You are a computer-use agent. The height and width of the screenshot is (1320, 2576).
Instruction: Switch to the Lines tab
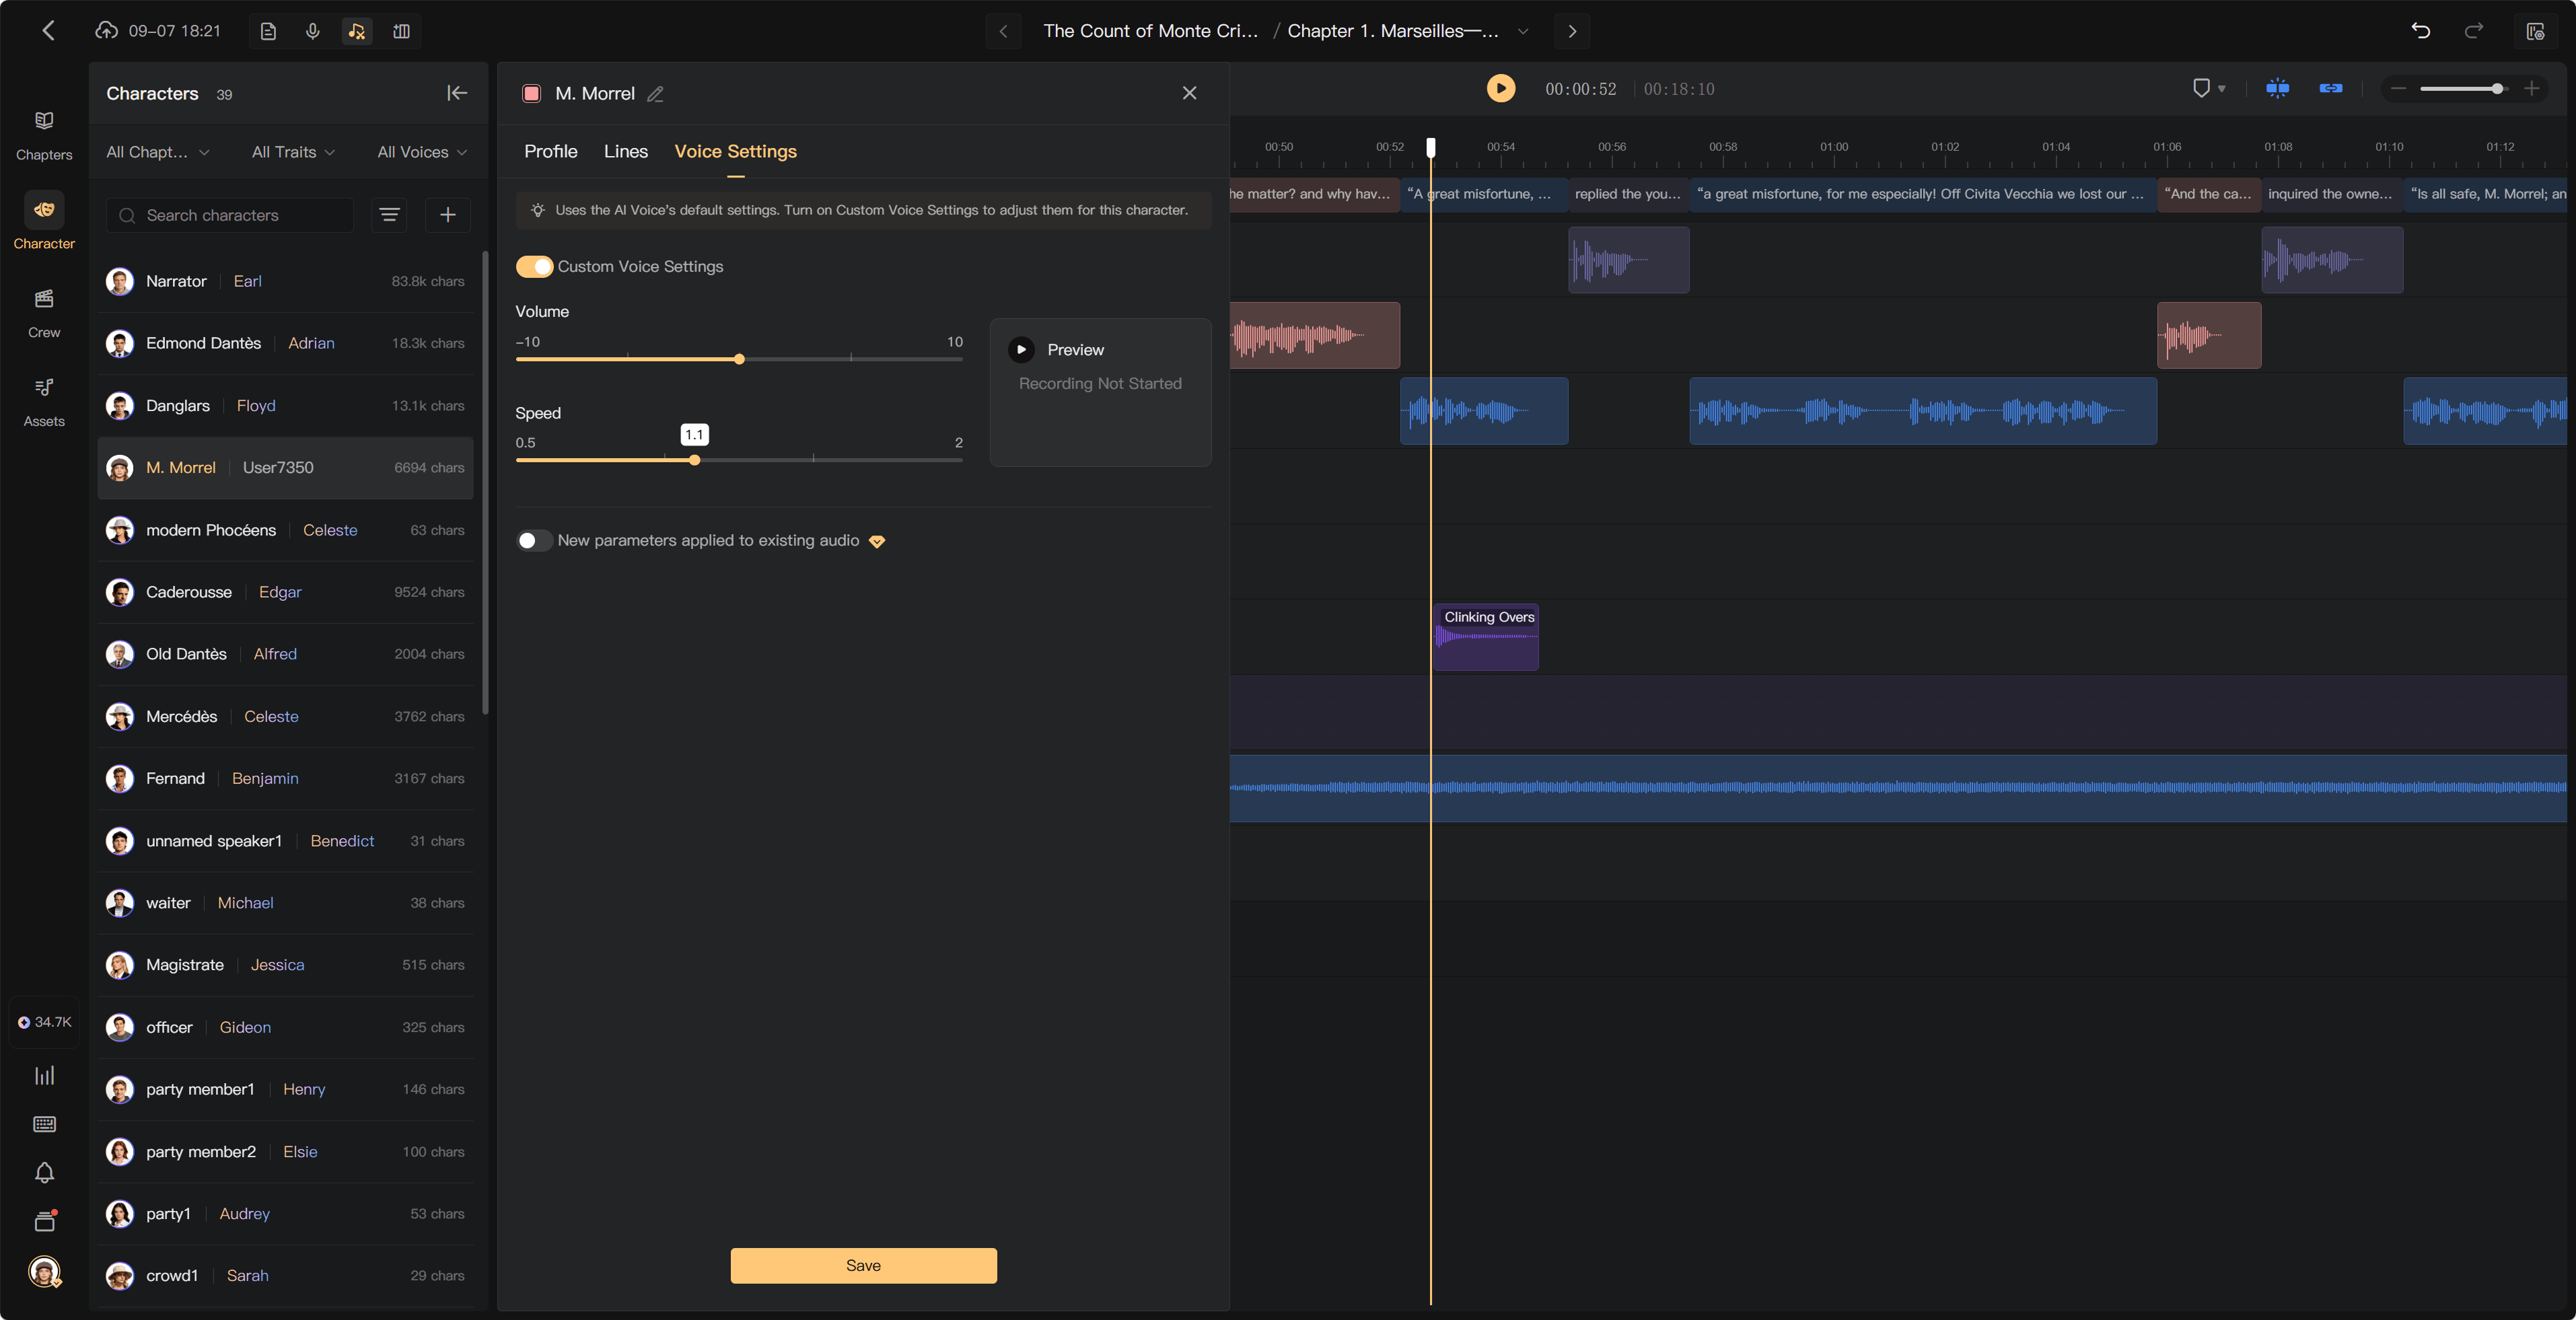[626, 151]
